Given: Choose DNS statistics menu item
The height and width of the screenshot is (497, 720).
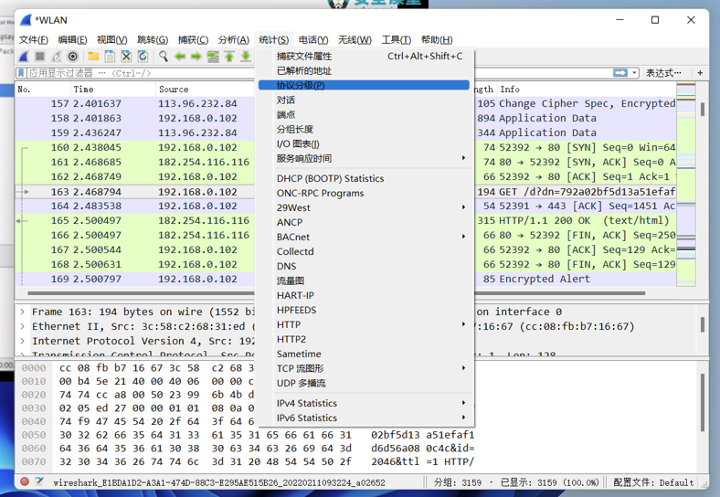Looking at the screenshot, I should tap(365, 267).
